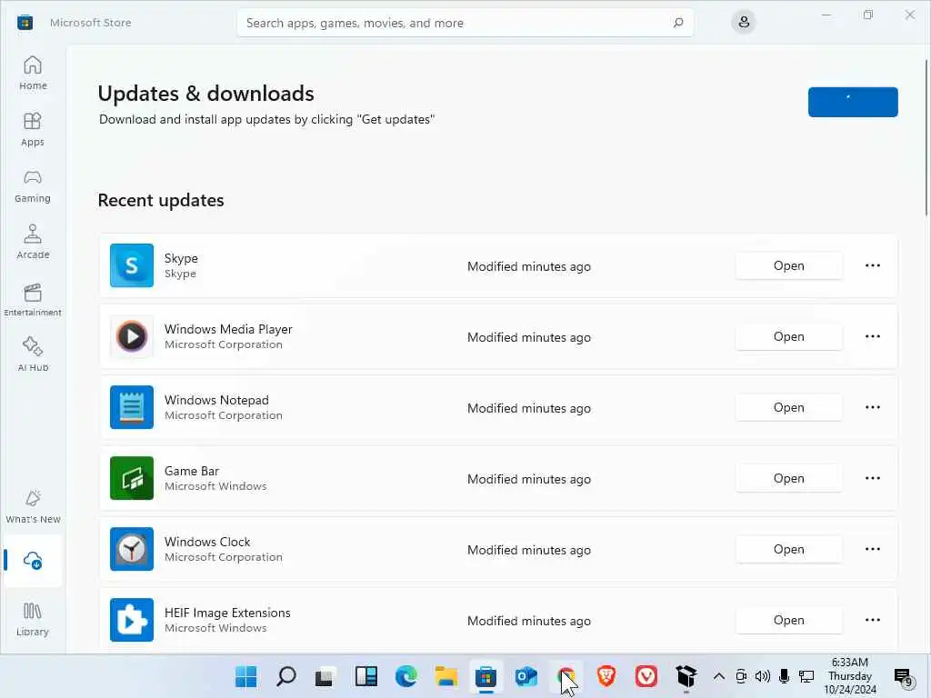The width and height of the screenshot is (931, 698).
Task: Open File Explorer from taskbar
Action: (445, 676)
